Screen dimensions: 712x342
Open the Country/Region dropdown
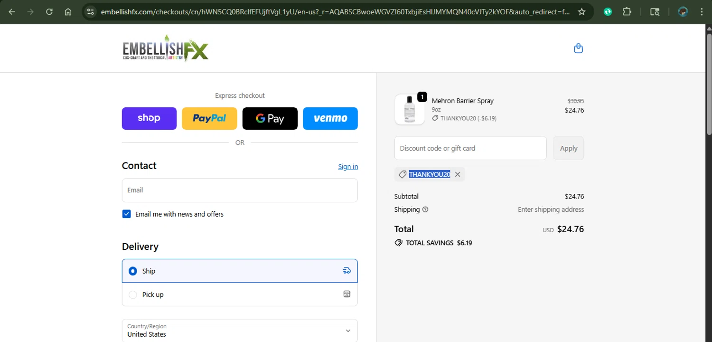pos(240,330)
